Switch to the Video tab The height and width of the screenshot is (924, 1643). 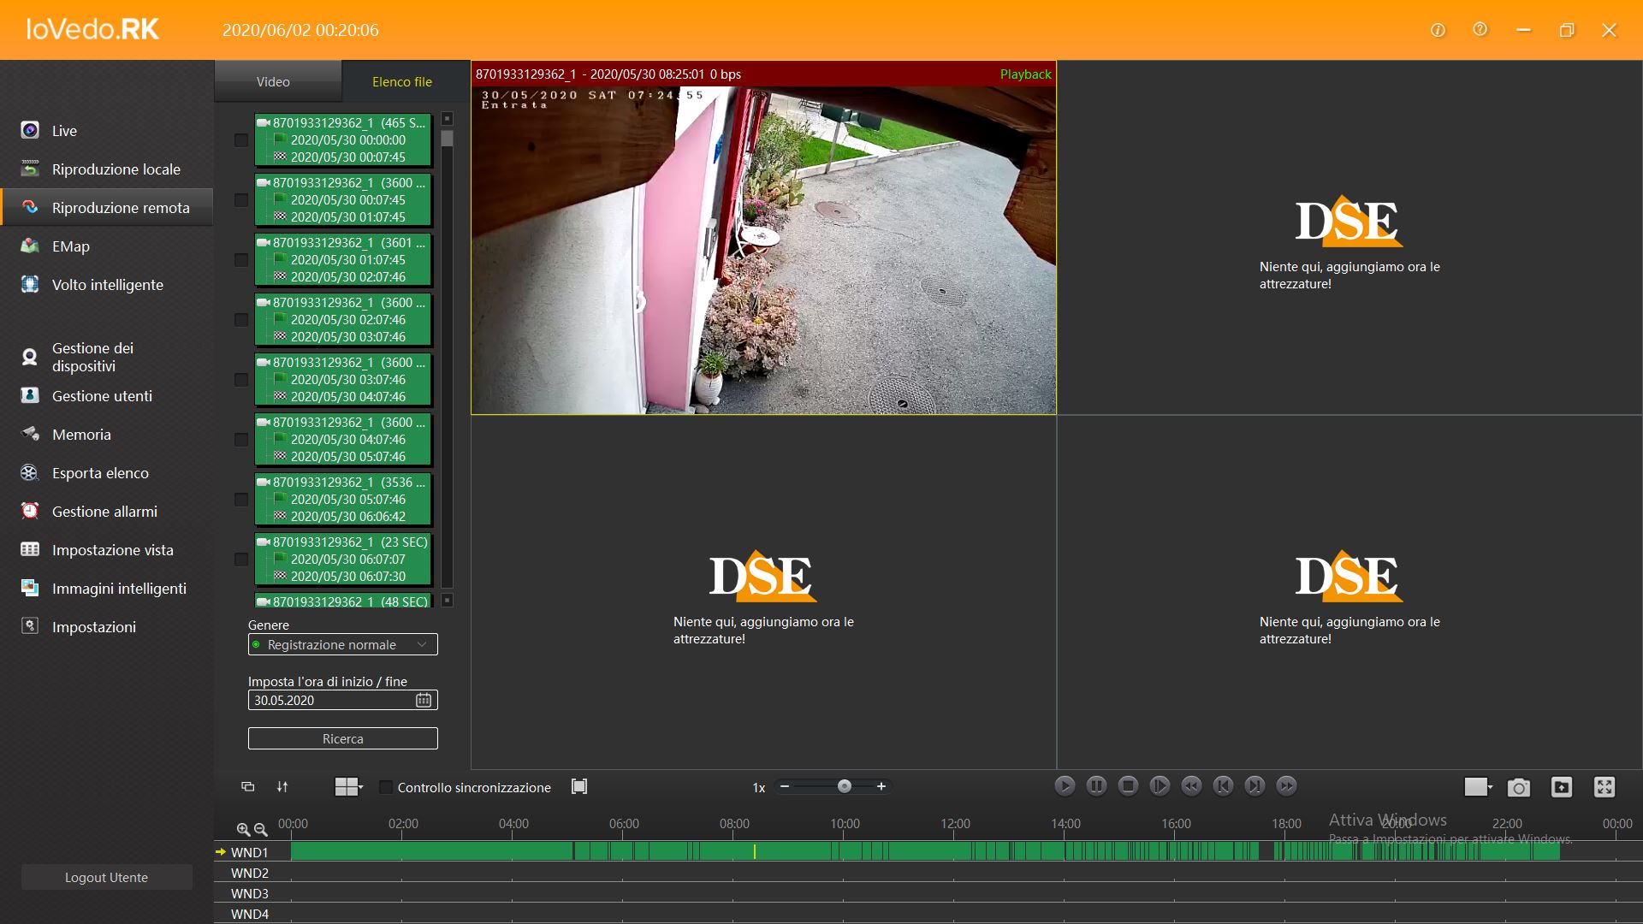coord(272,81)
